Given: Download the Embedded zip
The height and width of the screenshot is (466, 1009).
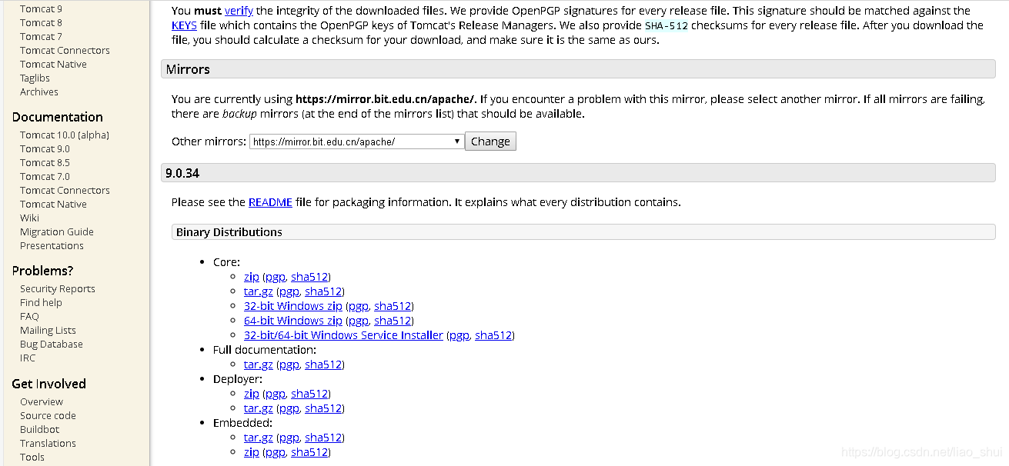Looking at the screenshot, I should [x=252, y=452].
